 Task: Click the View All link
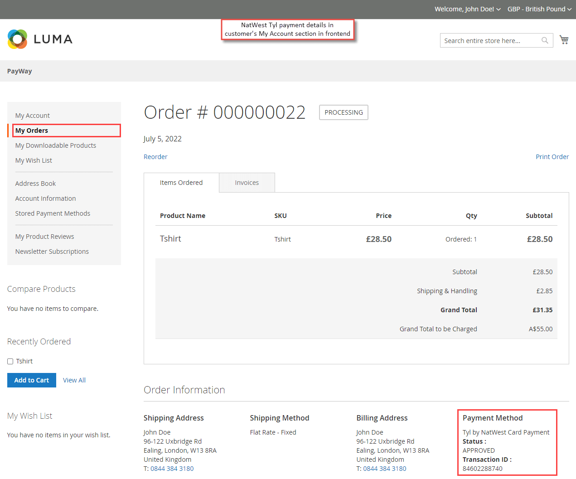coord(74,380)
